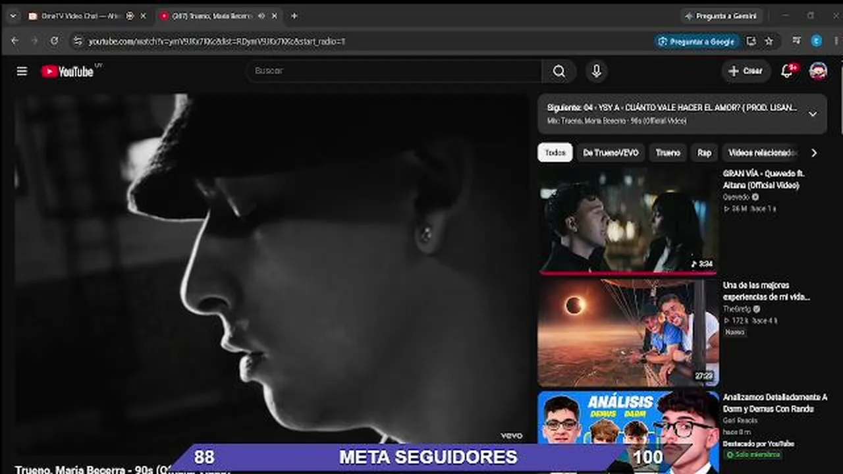Viewport: 843px width, 474px height.
Task: Click the camera indicator on OmeTV tab
Action: [130, 16]
